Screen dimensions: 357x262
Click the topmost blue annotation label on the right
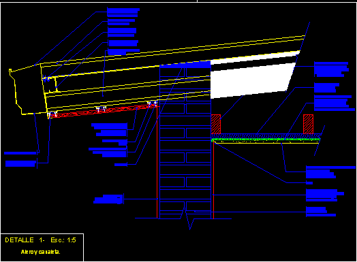click(331, 69)
